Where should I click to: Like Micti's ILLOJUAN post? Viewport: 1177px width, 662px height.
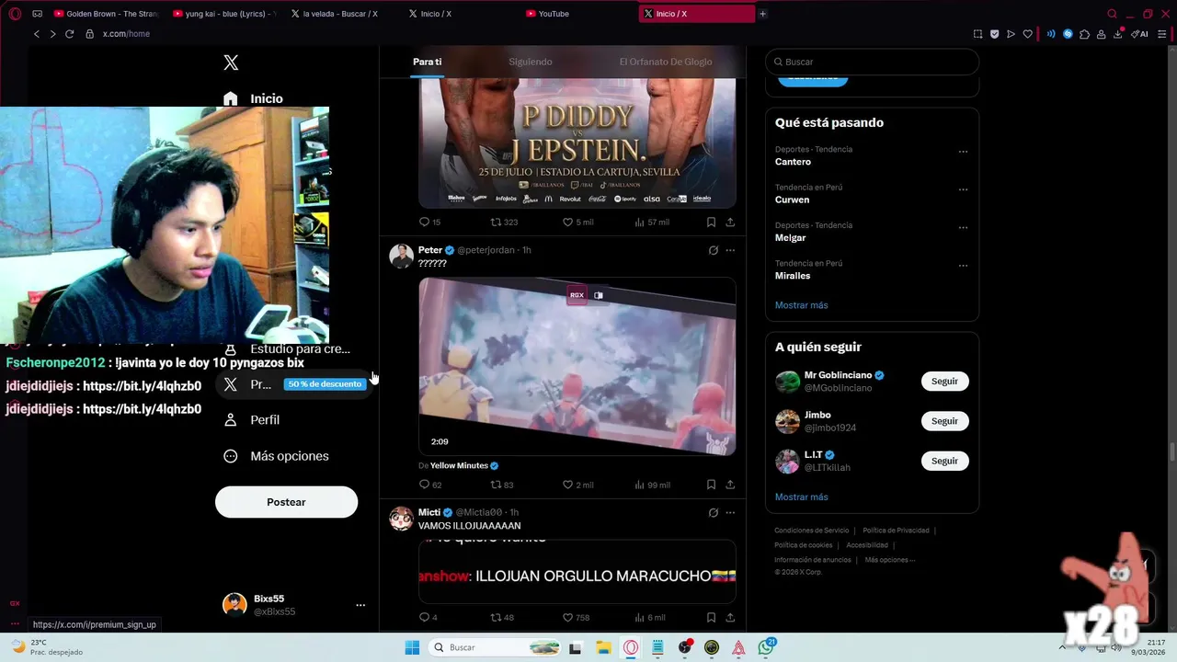coord(576,618)
